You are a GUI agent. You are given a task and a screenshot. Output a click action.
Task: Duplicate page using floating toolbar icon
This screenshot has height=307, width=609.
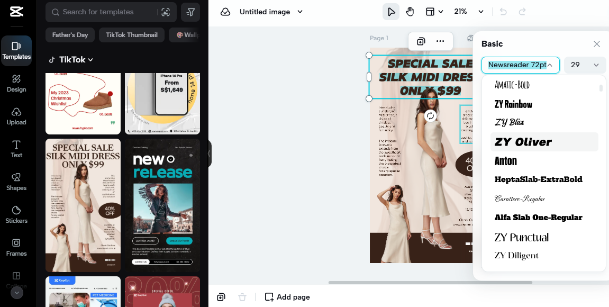[x=421, y=41]
